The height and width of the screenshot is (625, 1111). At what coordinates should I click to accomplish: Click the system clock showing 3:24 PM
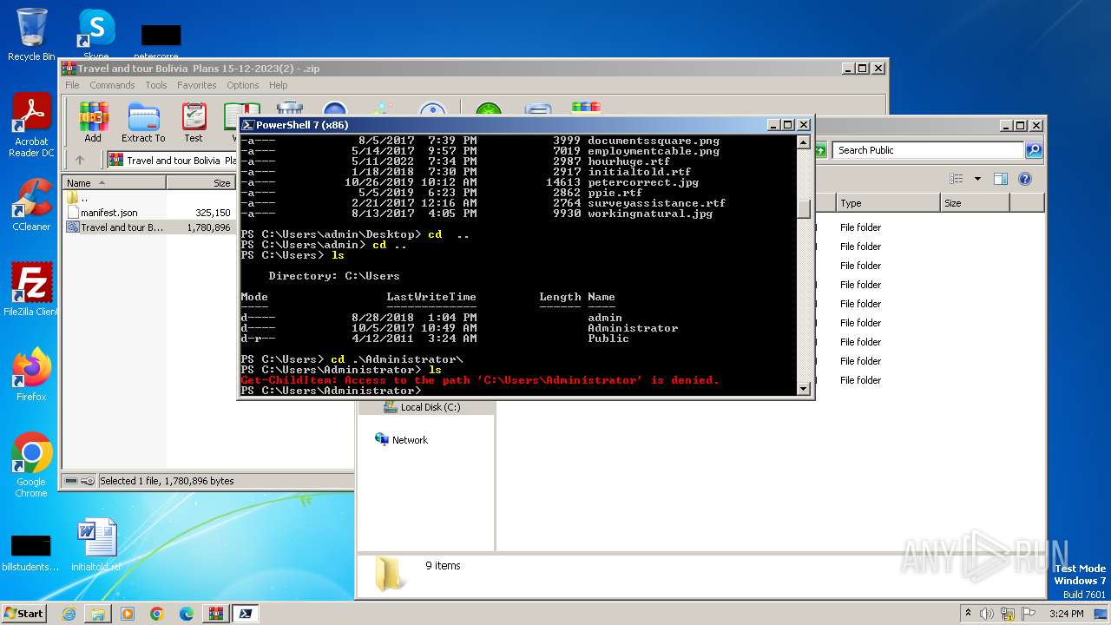1066,614
